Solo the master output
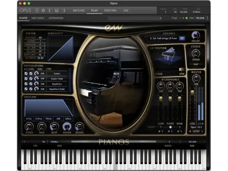The height and width of the screenshot is (171, 228). click(202, 131)
